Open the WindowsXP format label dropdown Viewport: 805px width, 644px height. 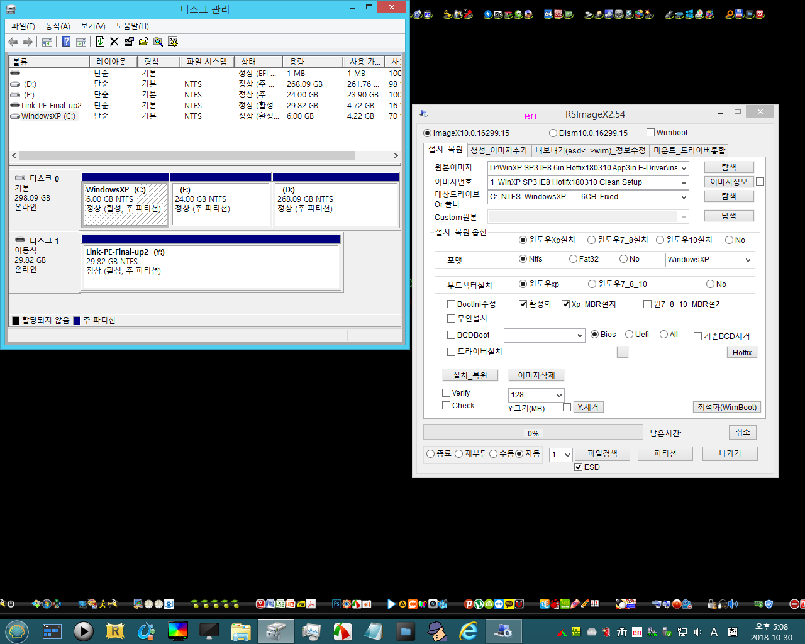point(748,260)
